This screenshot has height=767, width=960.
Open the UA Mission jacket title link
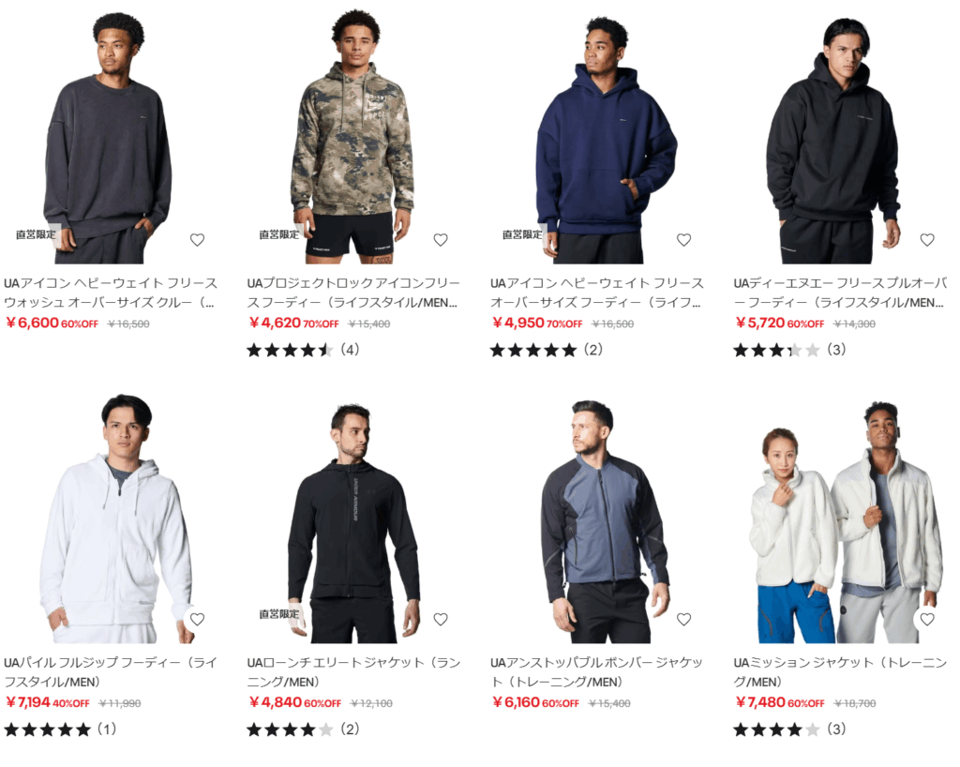[839, 672]
